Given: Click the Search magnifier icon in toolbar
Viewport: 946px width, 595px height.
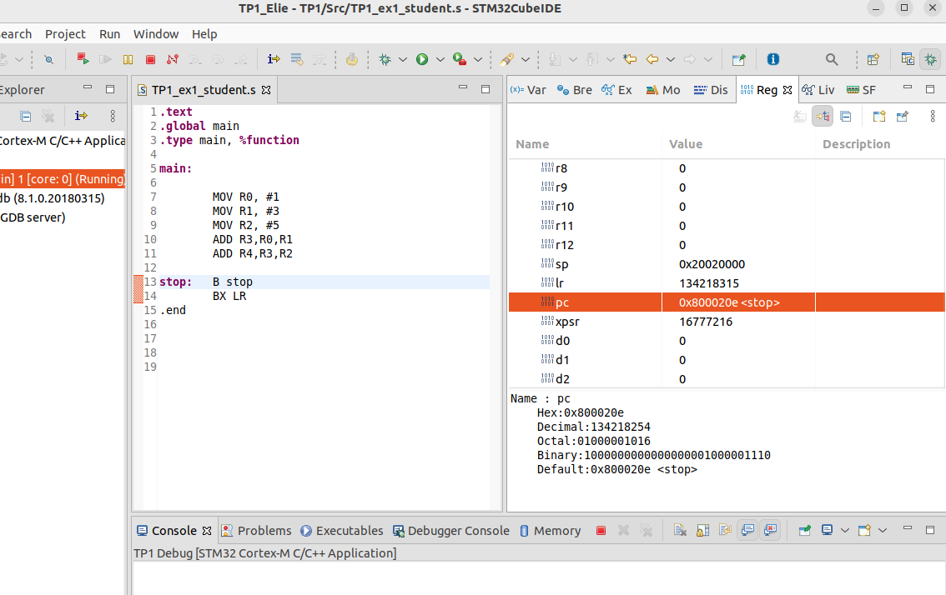Looking at the screenshot, I should tap(832, 60).
